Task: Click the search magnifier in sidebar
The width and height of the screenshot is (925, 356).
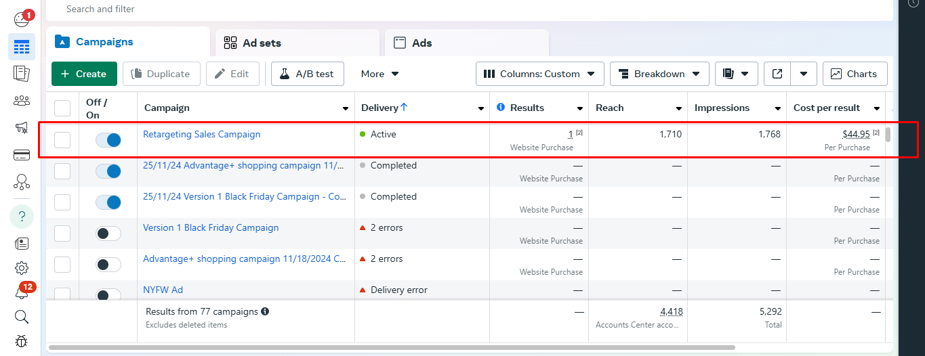Action: [x=22, y=317]
